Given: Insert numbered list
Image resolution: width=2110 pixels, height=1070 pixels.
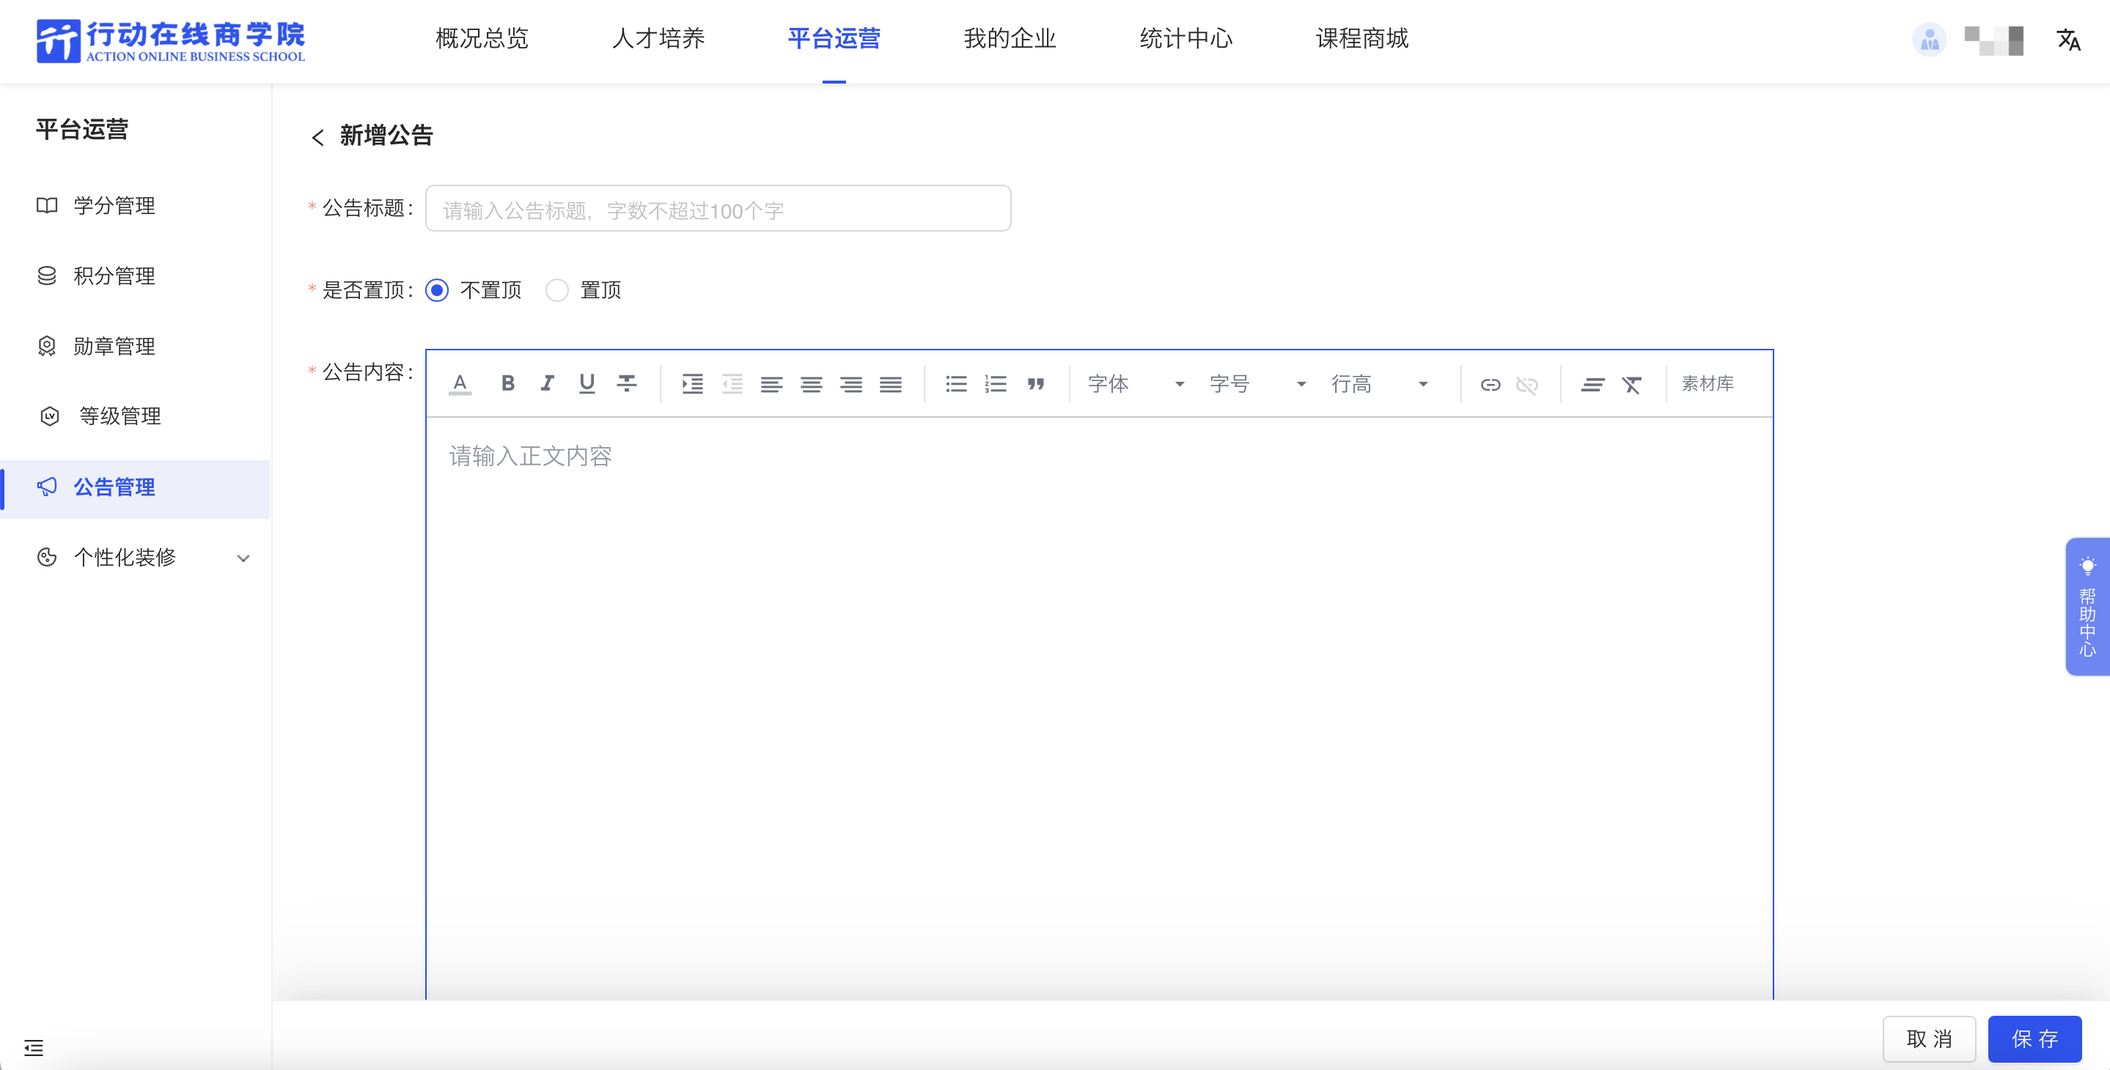Looking at the screenshot, I should 996,384.
